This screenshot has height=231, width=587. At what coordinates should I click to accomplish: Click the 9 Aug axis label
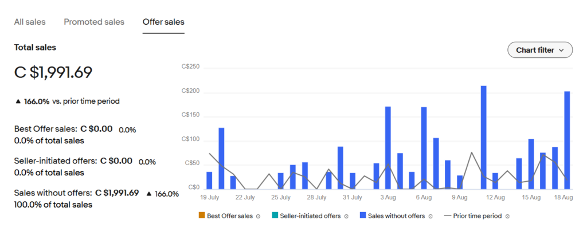460,197
